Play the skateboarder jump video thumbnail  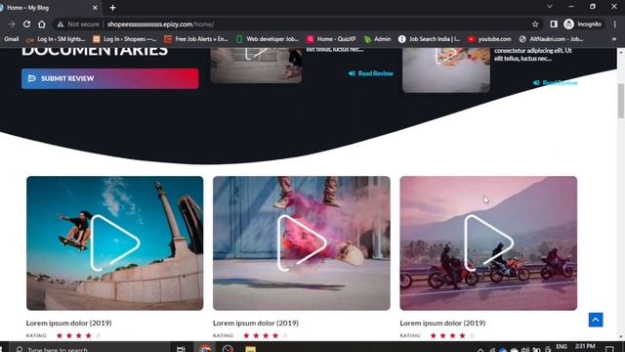(115, 243)
